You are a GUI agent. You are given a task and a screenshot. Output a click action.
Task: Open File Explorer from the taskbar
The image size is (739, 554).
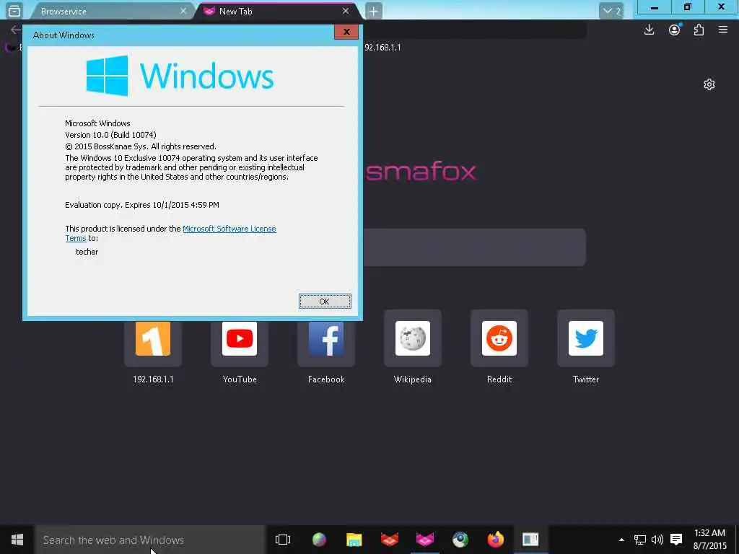tap(354, 540)
